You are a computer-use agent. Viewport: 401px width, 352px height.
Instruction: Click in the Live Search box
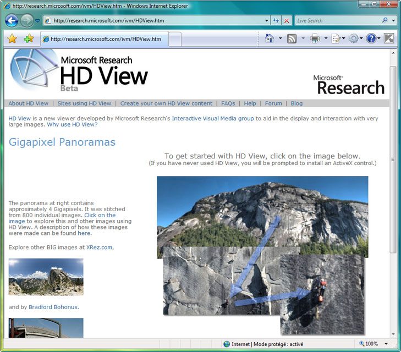point(338,21)
